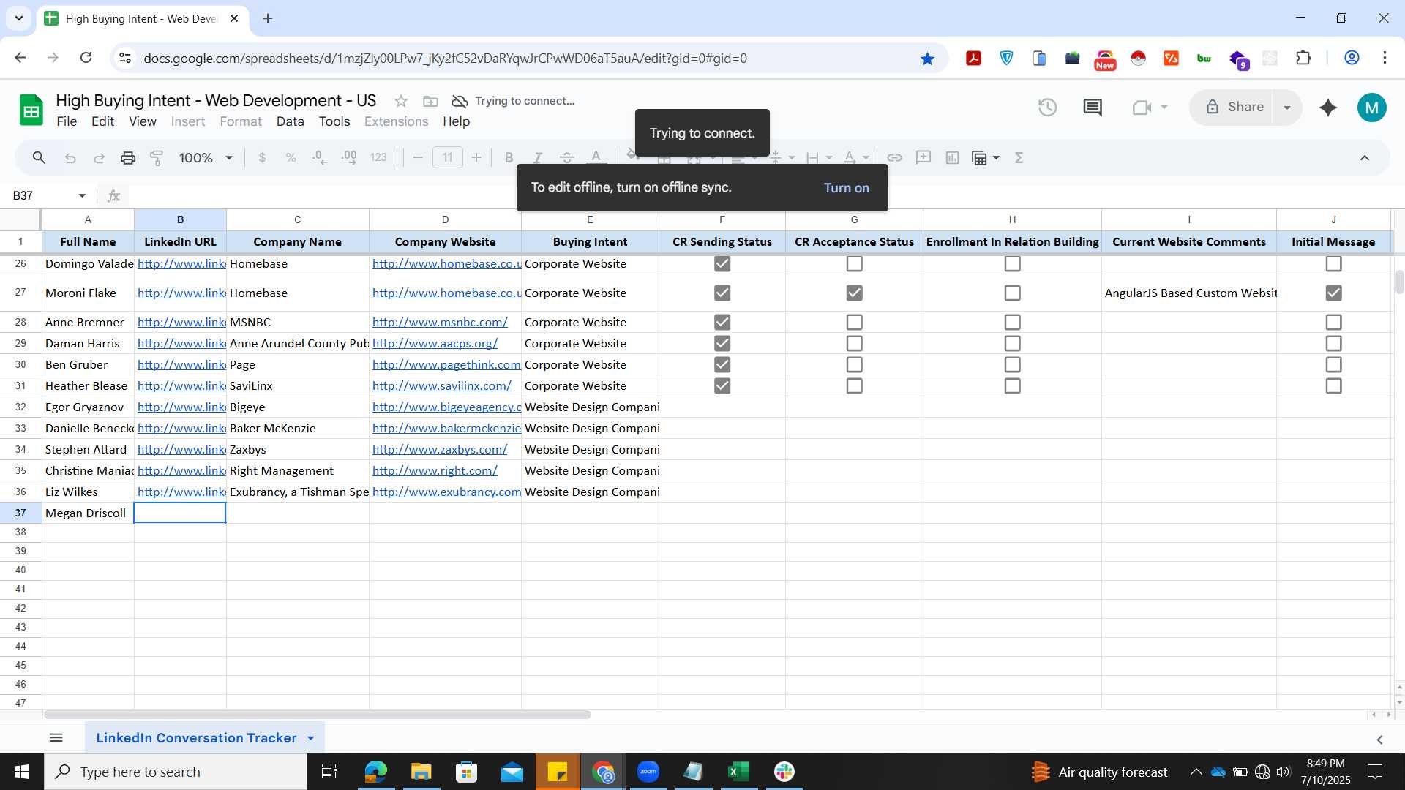Open the Edit menu
This screenshot has width=1405, height=790.
[102, 121]
